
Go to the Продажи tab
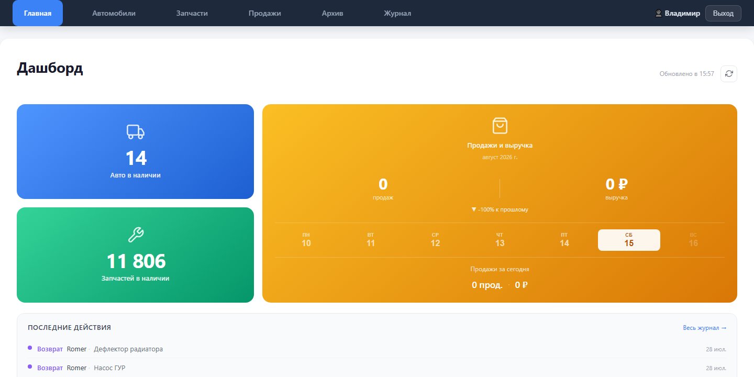pyautogui.click(x=264, y=13)
